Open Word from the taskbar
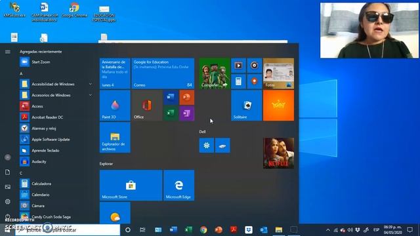 173,230
